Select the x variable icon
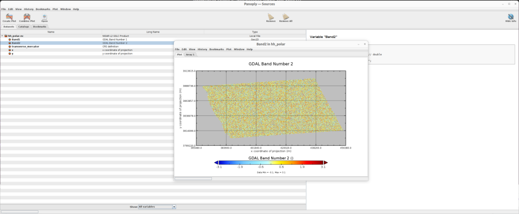This screenshot has height=214, width=519. coord(10,50)
